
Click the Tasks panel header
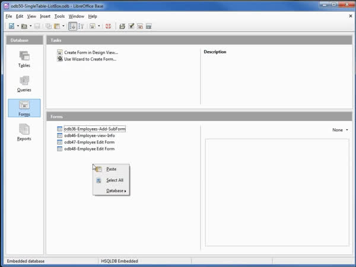[x=199, y=40]
